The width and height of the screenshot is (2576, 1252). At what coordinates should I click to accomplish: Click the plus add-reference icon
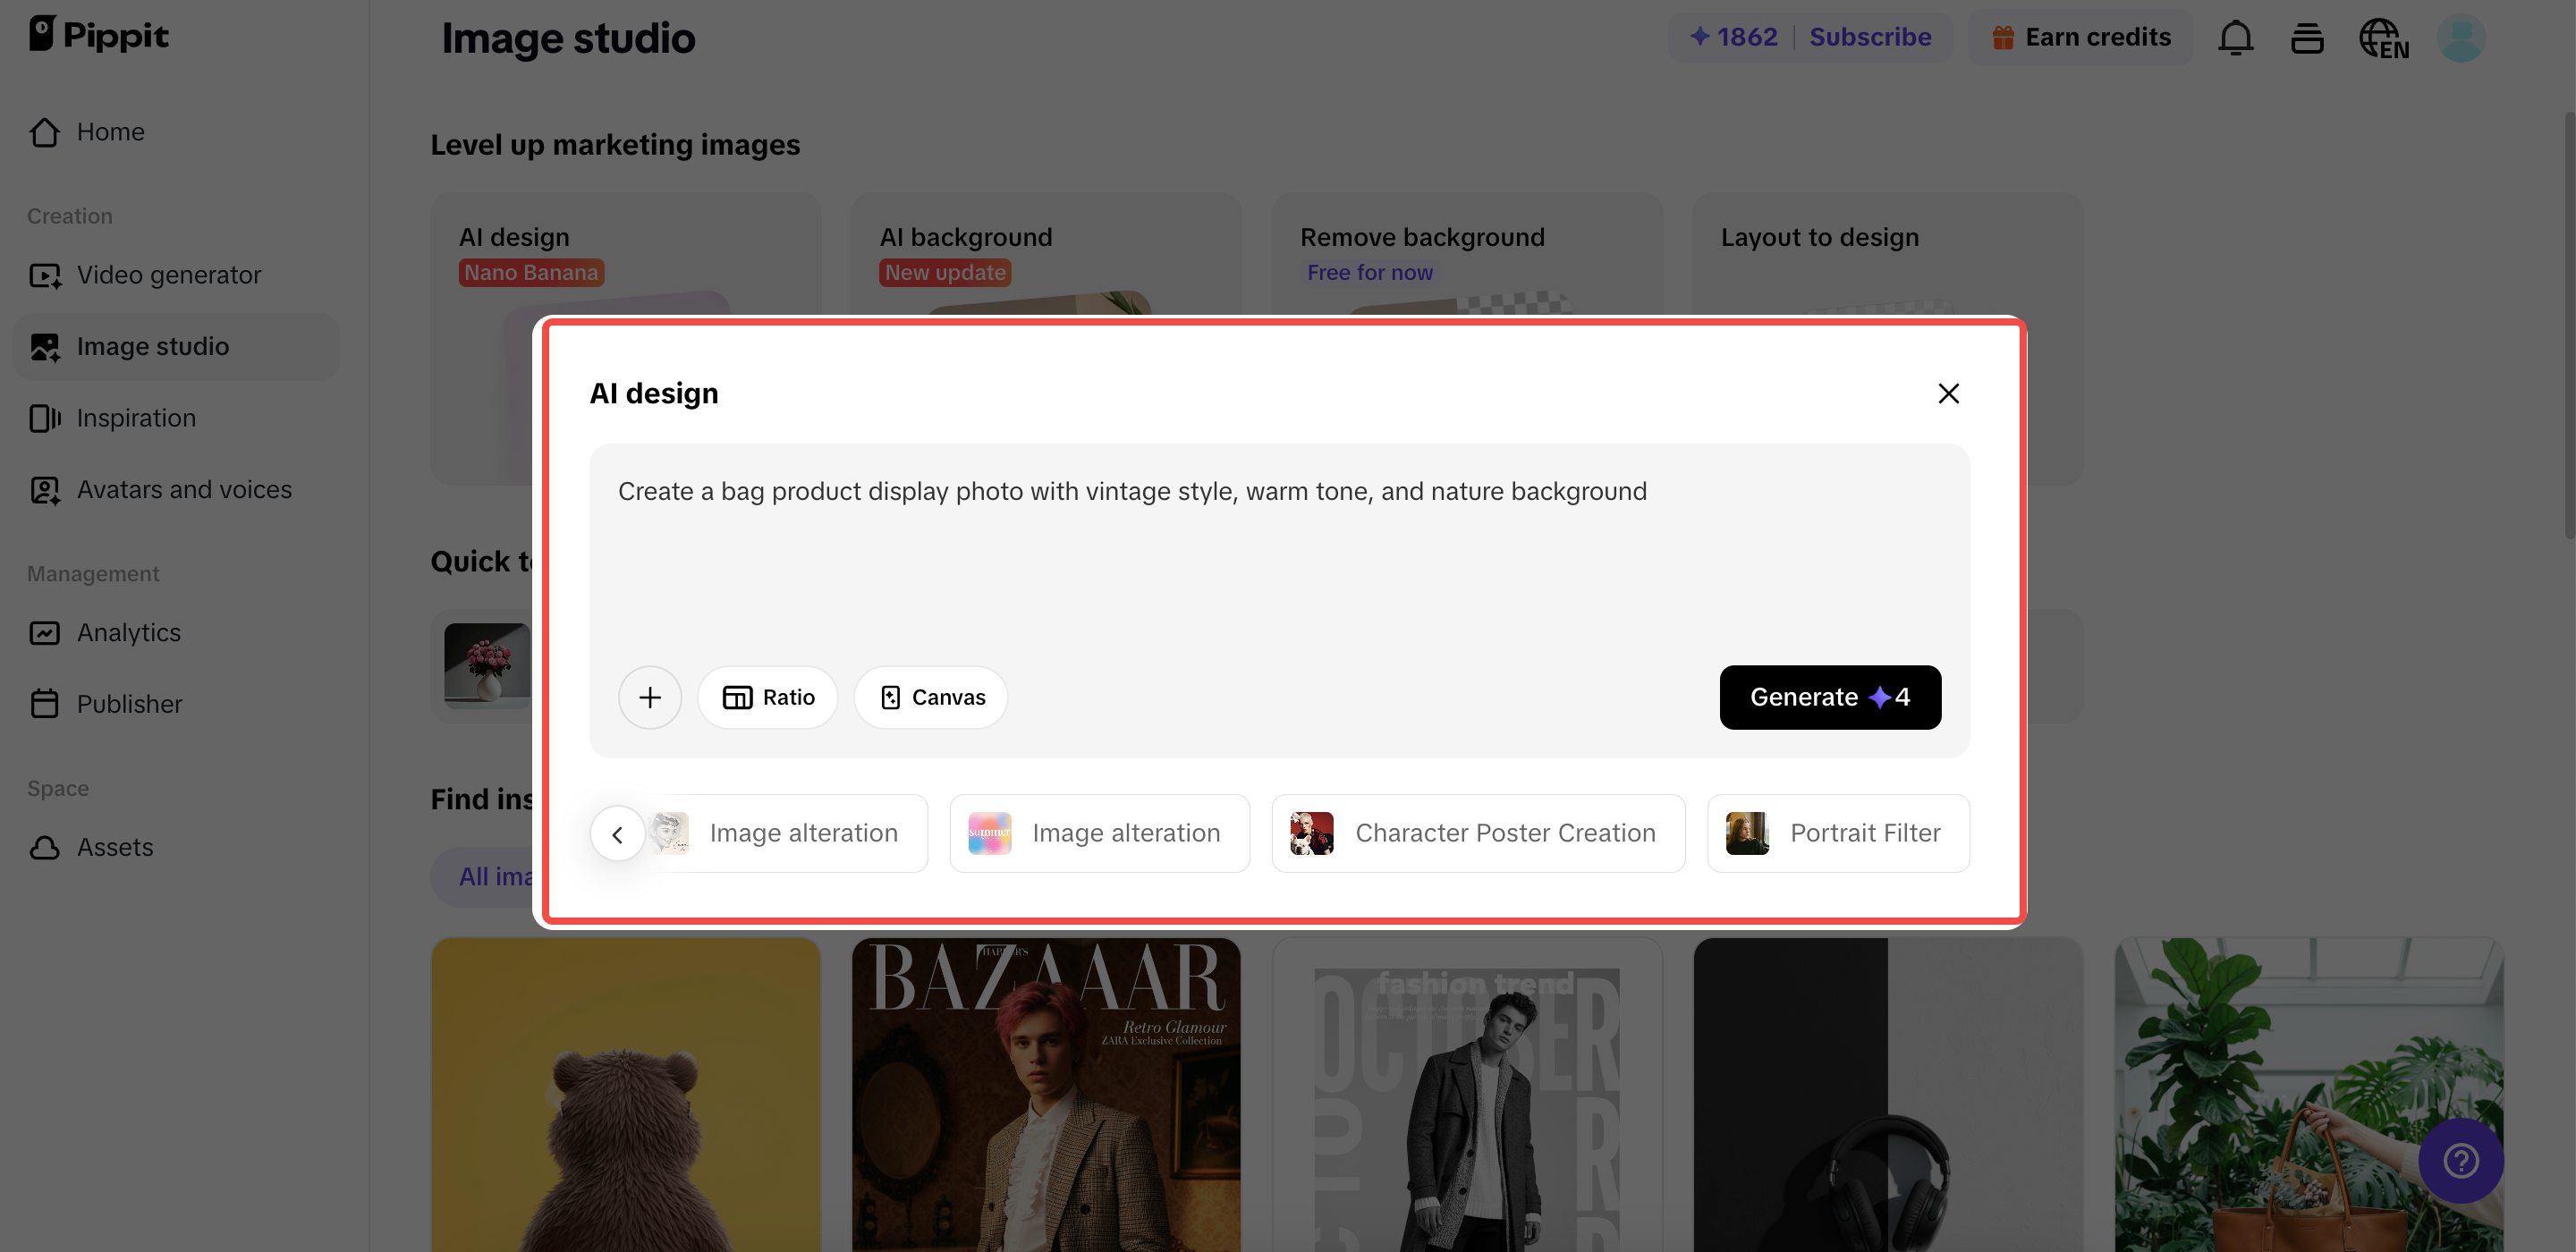649,697
